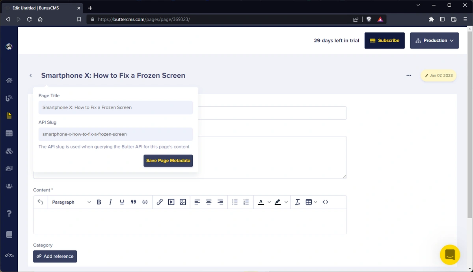Screen dimensions: 473x272
Task: Toggle italic formatting in editor
Action: [x=110, y=202]
